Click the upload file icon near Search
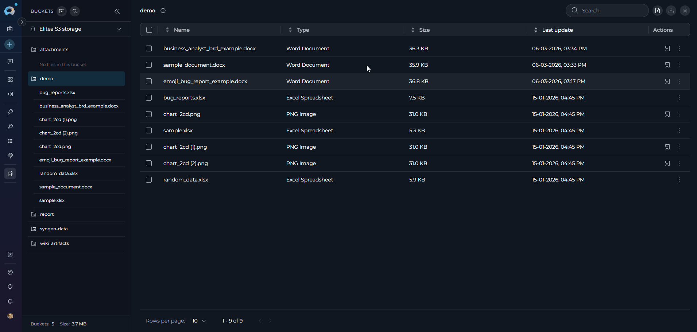 pos(657,11)
